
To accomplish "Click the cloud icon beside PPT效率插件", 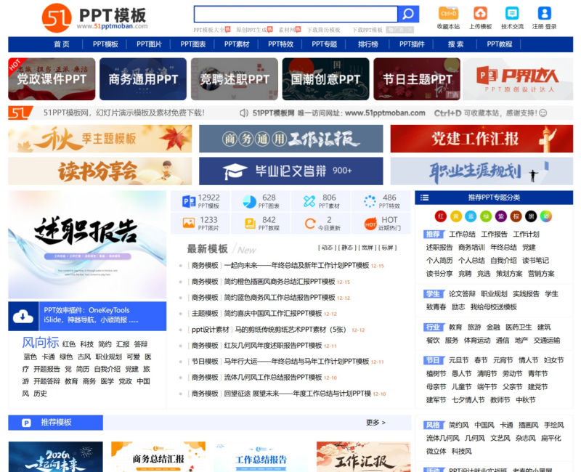I will 23,317.
